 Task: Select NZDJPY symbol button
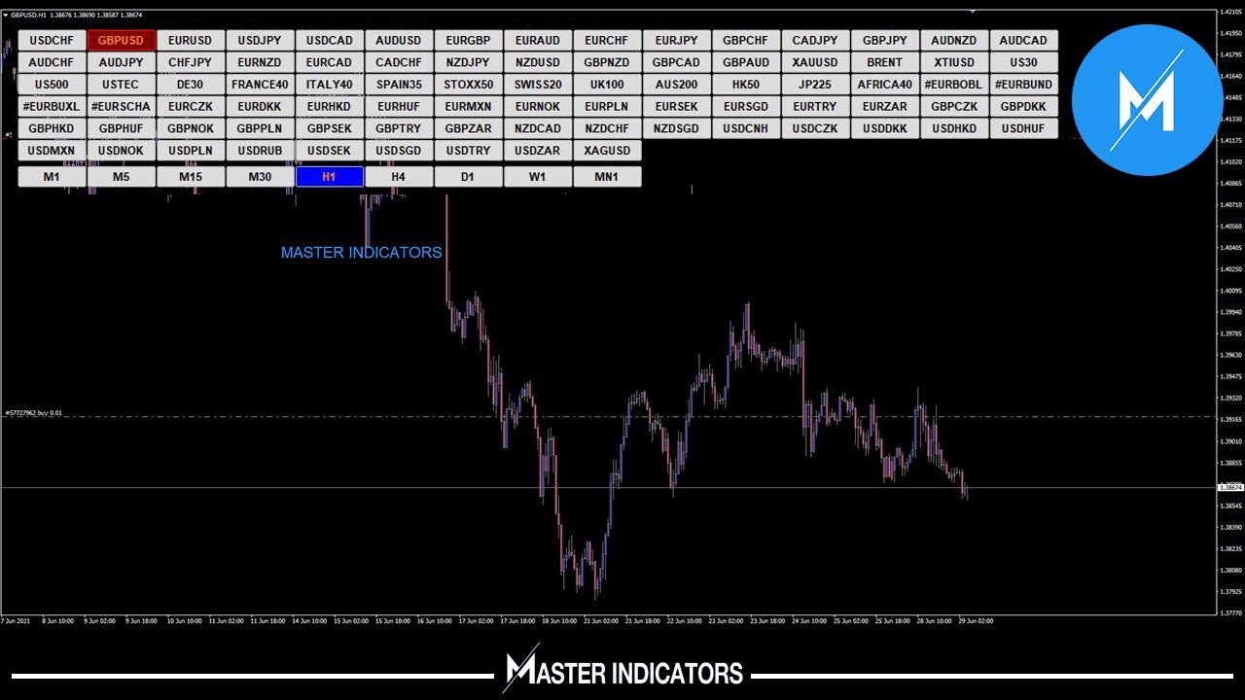[x=468, y=62]
